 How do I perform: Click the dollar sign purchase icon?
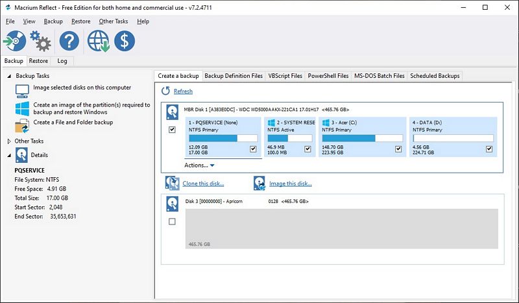coord(125,41)
